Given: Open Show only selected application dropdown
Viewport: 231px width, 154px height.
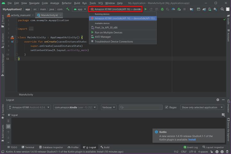Looking at the screenshot, I should [202, 107].
